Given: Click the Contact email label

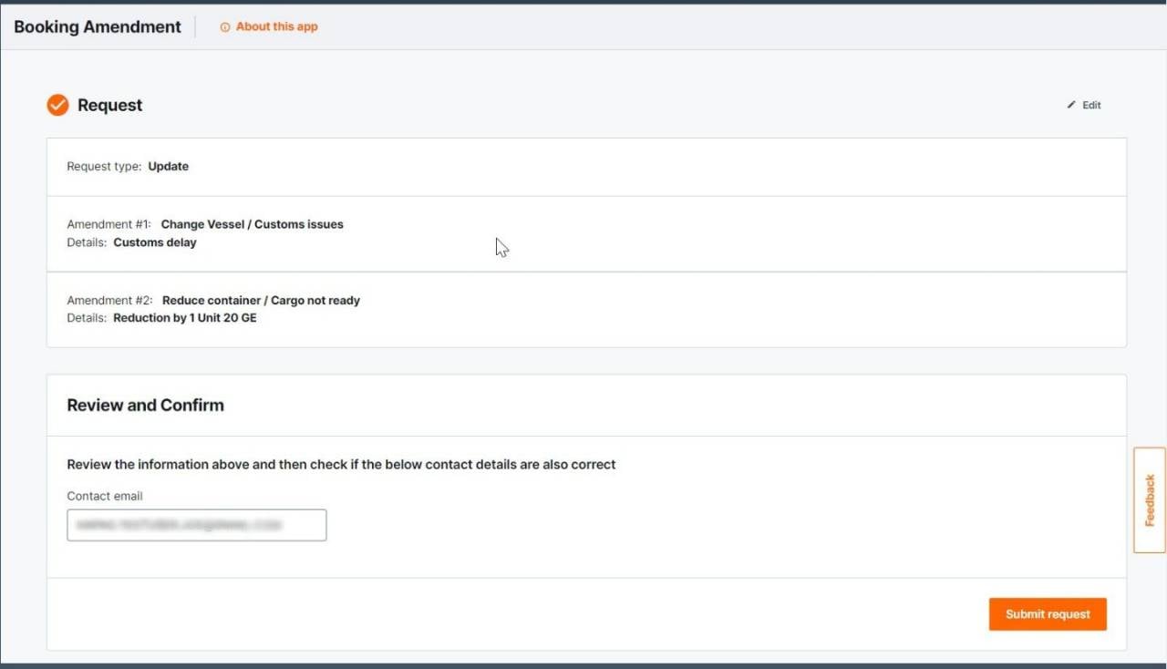Looking at the screenshot, I should (x=105, y=496).
